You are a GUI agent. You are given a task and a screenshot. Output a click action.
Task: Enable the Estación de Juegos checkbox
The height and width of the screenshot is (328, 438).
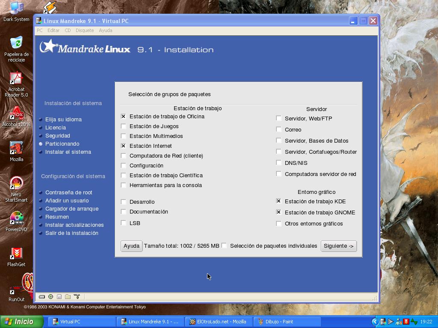click(x=124, y=126)
